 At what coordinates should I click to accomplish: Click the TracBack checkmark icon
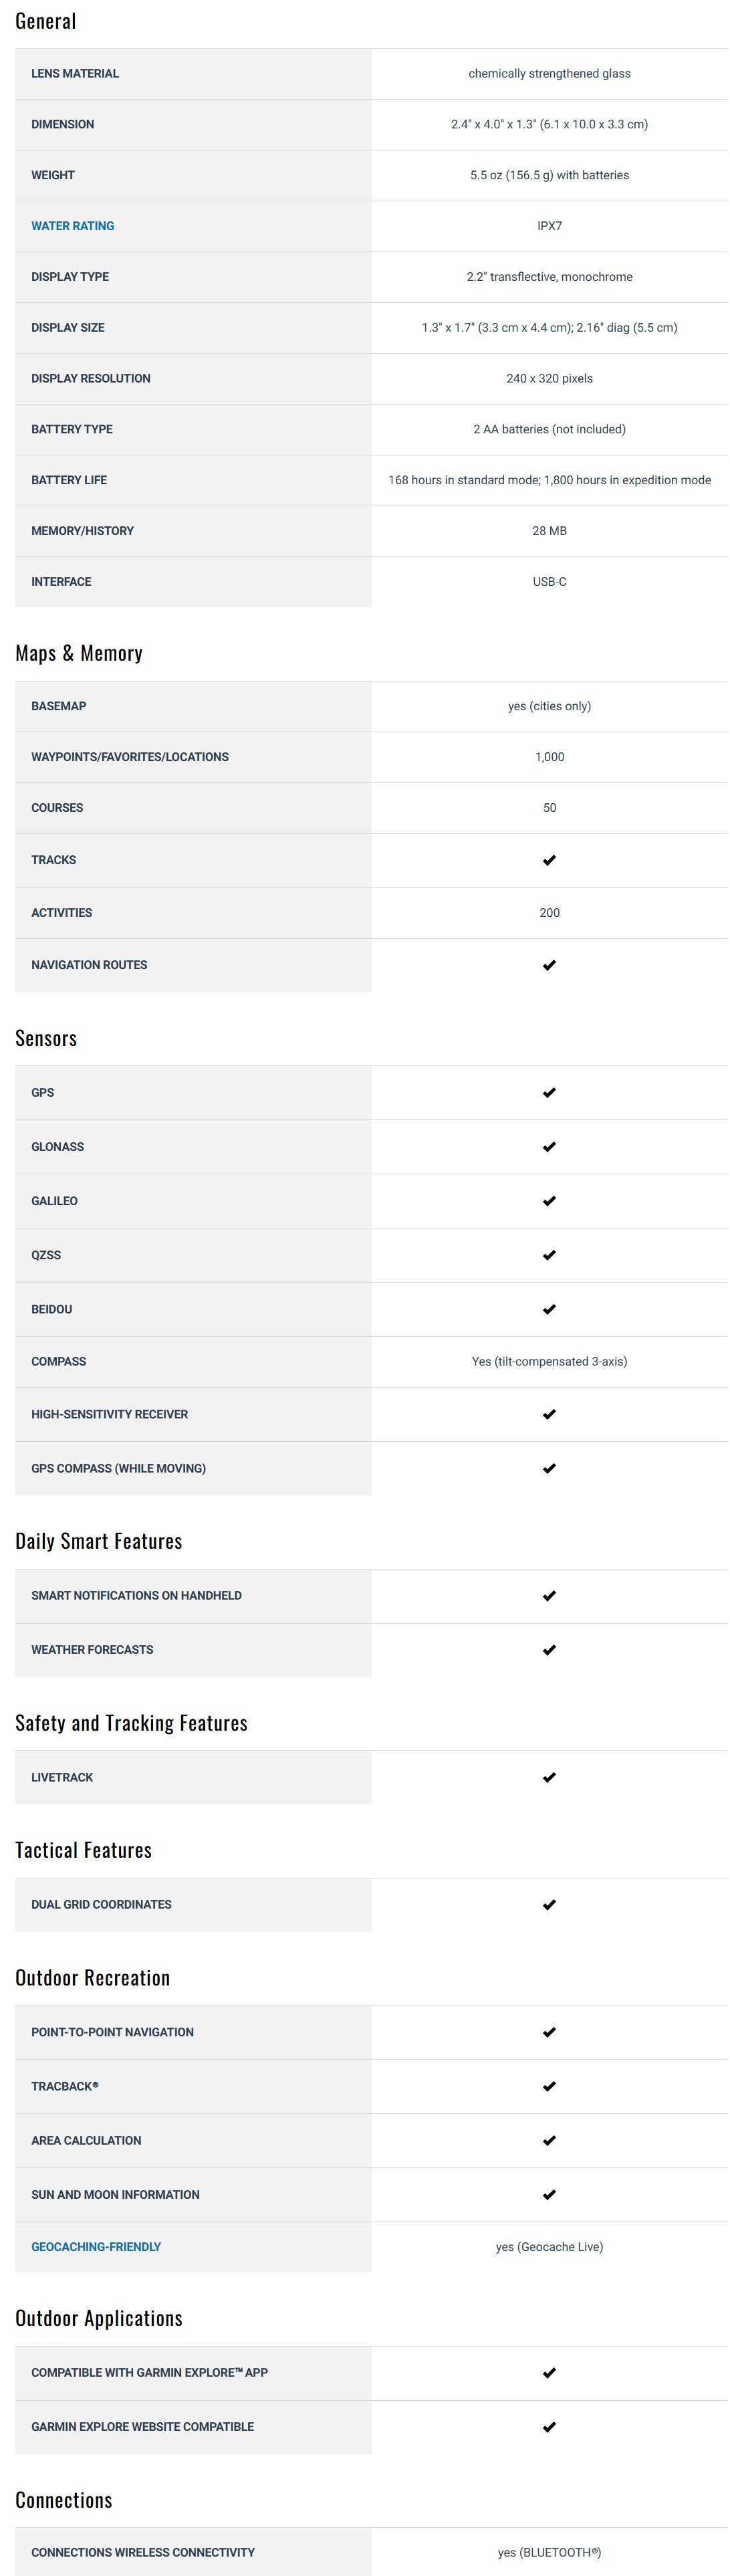click(x=549, y=2086)
